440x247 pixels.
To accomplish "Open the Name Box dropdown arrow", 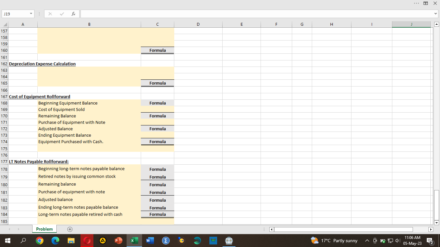I will (31, 14).
